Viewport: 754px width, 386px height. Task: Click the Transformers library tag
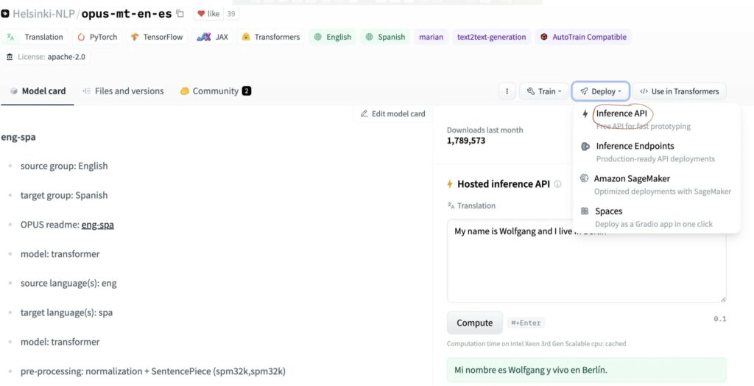coord(270,37)
